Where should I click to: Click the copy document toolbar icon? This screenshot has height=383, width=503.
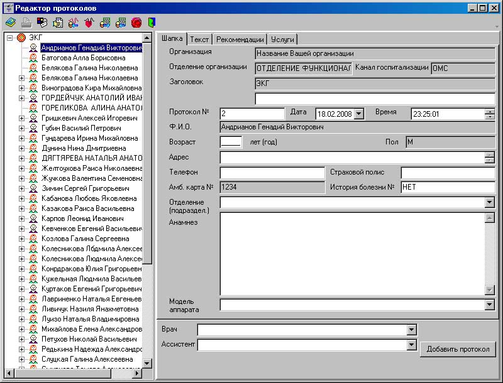[x=58, y=23]
